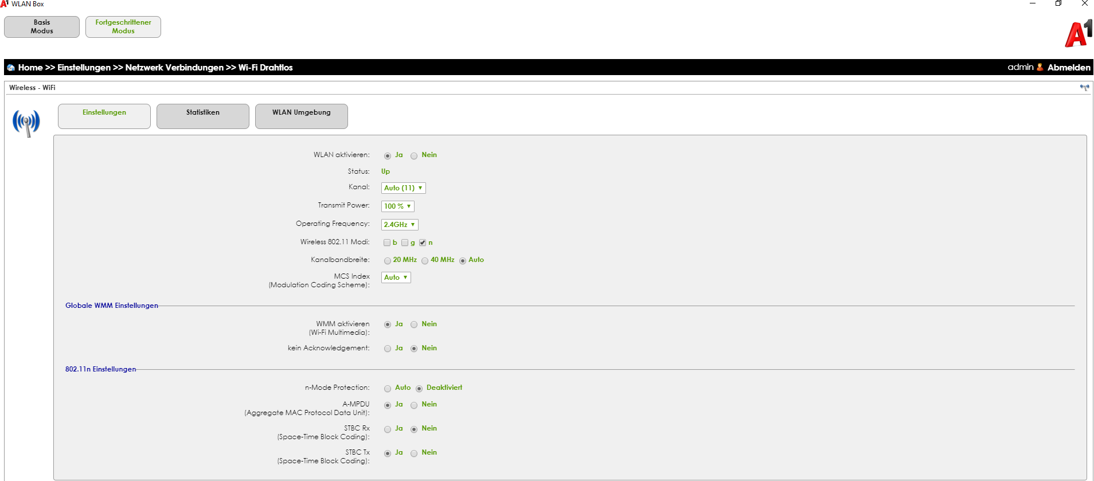Select Nein for STBC Rx
The image size is (1094, 481).
click(x=414, y=429)
